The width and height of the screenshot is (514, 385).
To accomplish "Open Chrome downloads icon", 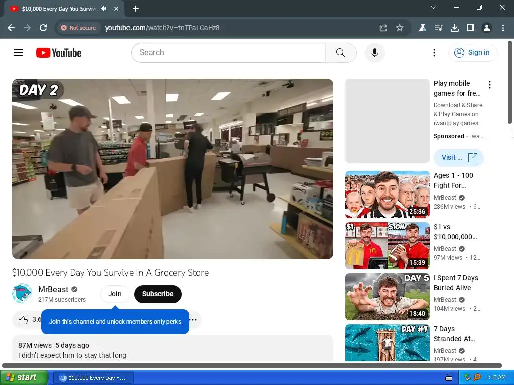I will [x=455, y=28].
